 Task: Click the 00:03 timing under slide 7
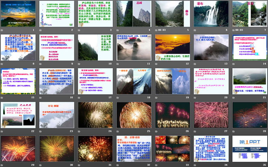tap(239, 30)
